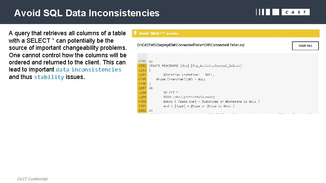Click the VIEW FILE button
Viewport: 326px width, 183px height.
[x=305, y=46]
